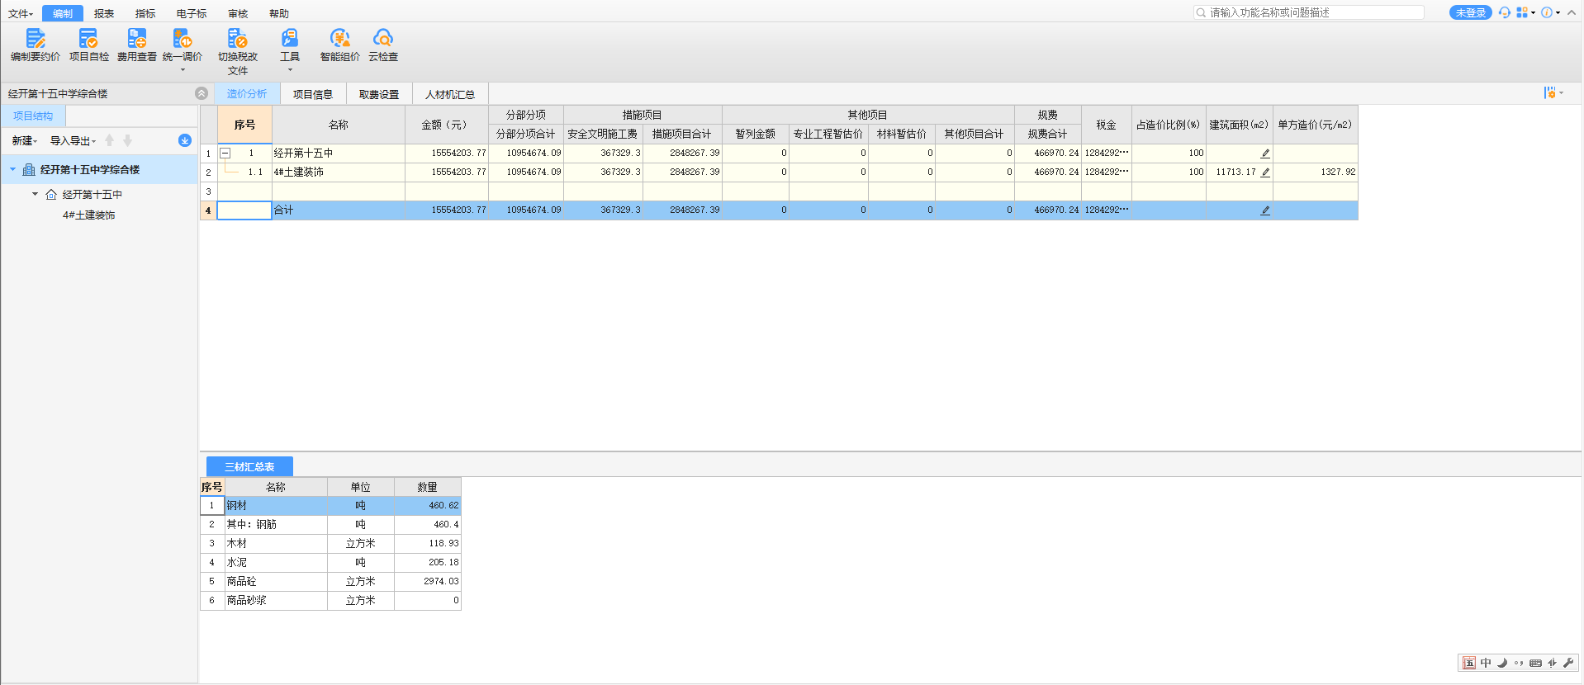Click IME moon half-width toggle
Screen dimensions: 1584x685
pyautogui.click(x=1502, y=663)
